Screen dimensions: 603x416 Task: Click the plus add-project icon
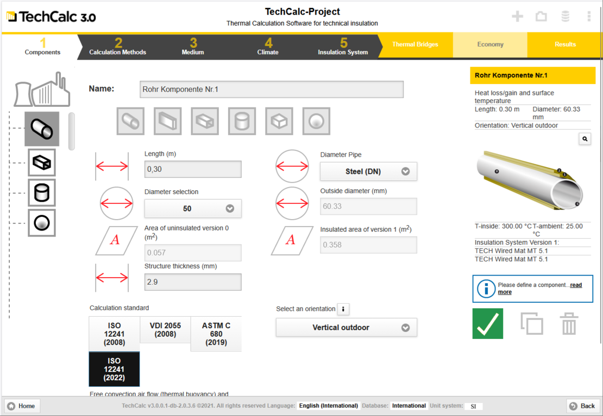(517, 16)
